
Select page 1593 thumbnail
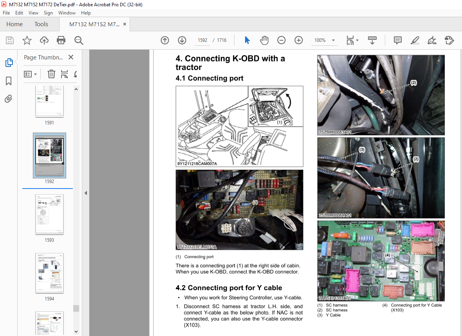click(49, 214)
